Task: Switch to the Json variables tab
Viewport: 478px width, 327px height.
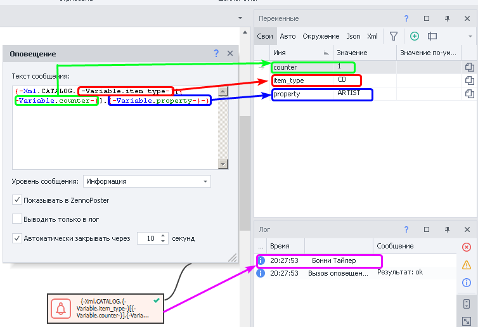Action: (x=353, y=37)
